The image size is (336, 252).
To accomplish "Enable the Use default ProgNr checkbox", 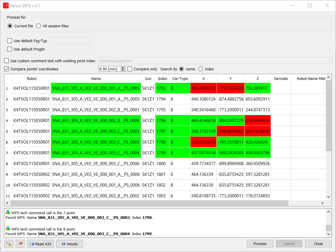I will (10, 49).
